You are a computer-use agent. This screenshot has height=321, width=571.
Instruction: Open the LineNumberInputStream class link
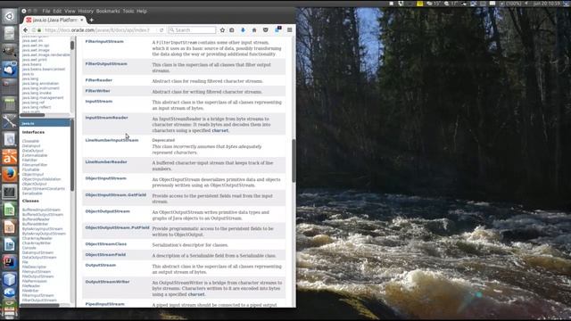[112, 140]
